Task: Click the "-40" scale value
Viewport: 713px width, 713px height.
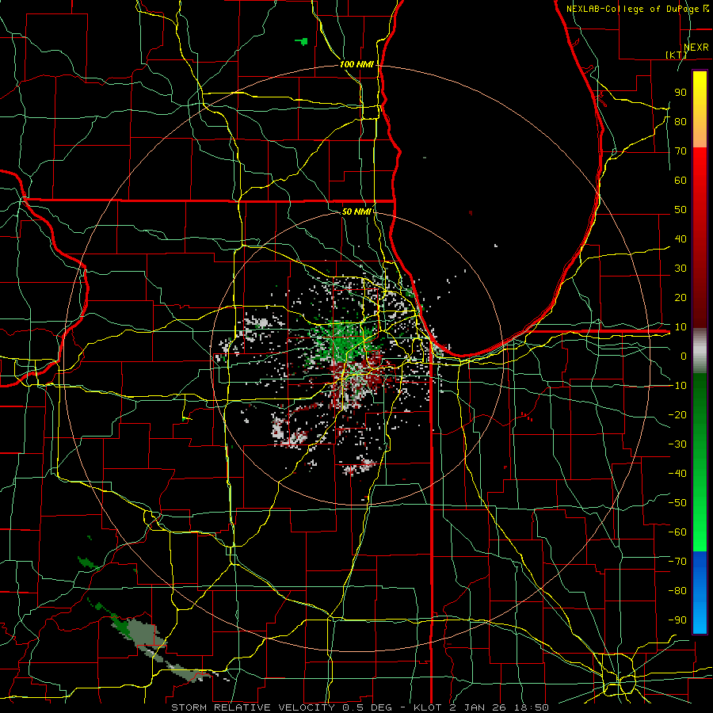Action: [677, 474]
